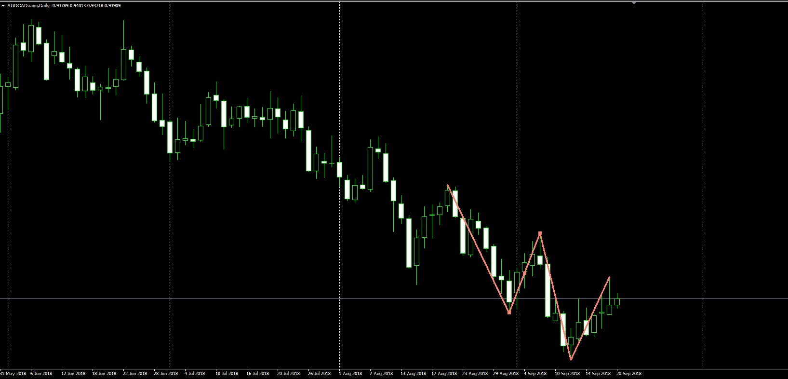Click the '23 Aug 2018' date label
Viewport: 788px width, 379px height.
[475, 374]
